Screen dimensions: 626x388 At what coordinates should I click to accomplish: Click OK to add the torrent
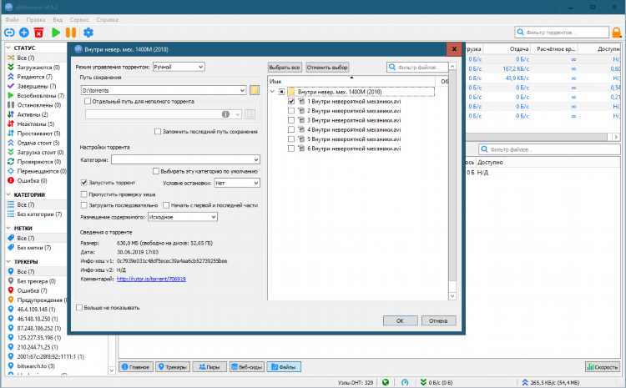point(400,321)
